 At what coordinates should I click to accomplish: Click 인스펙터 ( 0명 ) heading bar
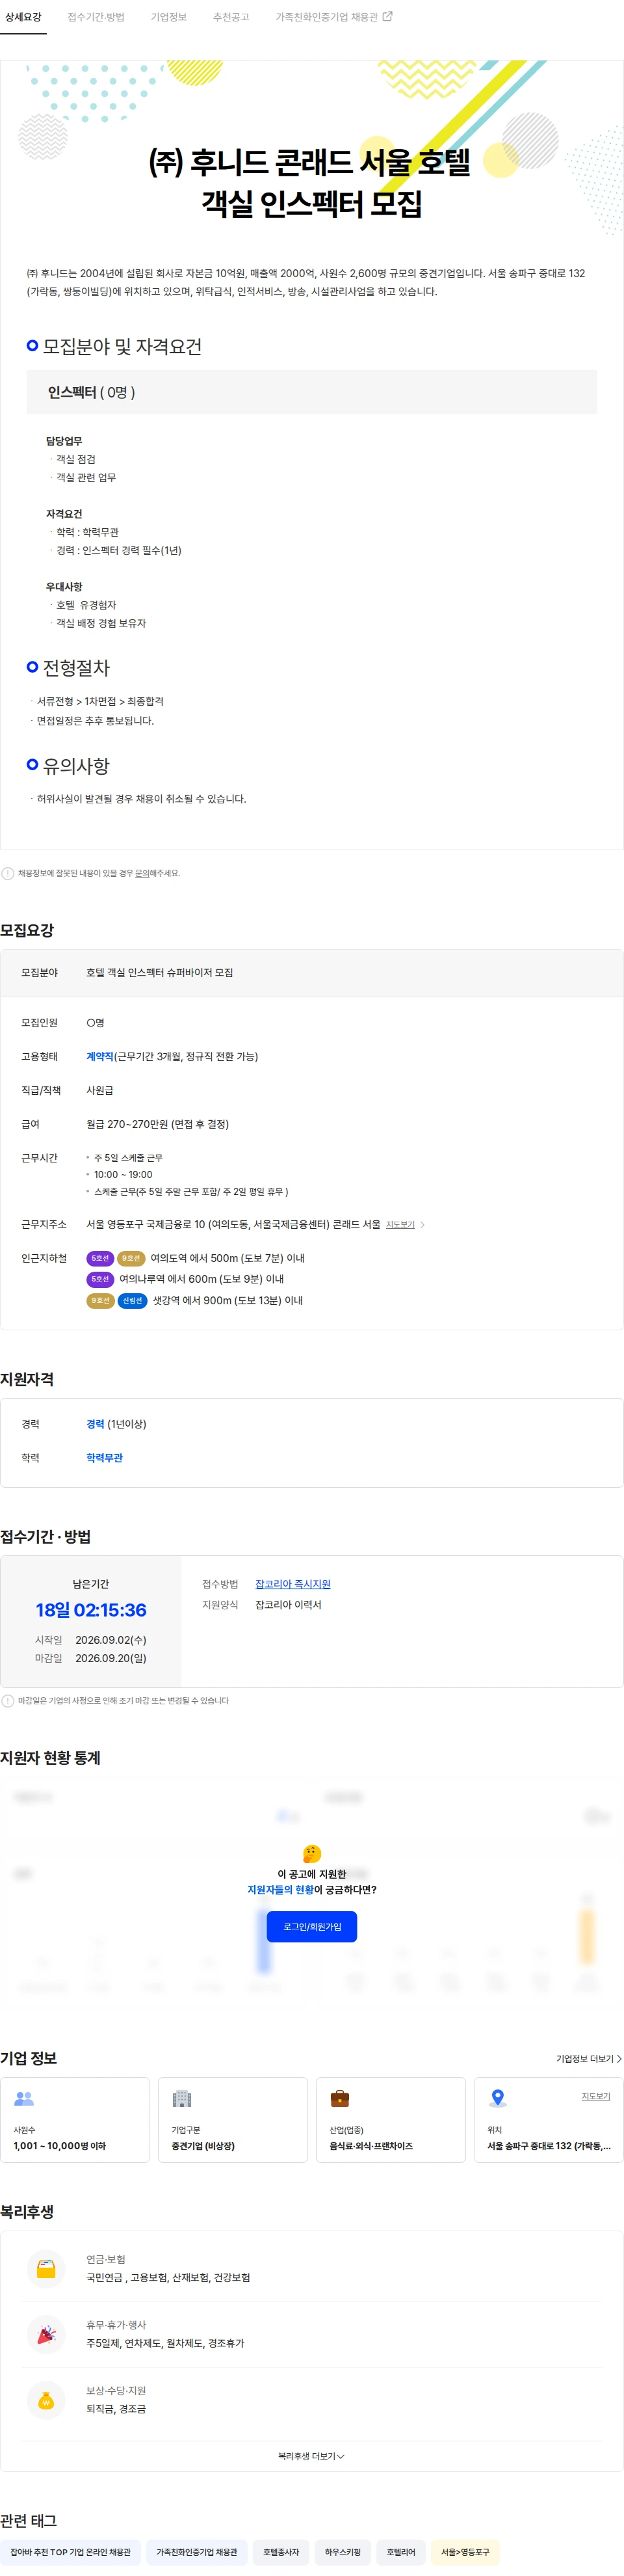[312, 392]
